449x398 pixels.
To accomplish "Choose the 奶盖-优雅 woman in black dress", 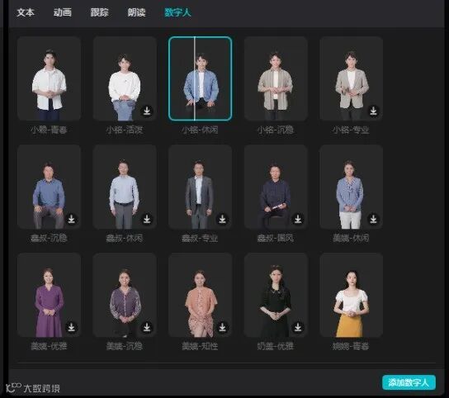I will tap(276, 295).
